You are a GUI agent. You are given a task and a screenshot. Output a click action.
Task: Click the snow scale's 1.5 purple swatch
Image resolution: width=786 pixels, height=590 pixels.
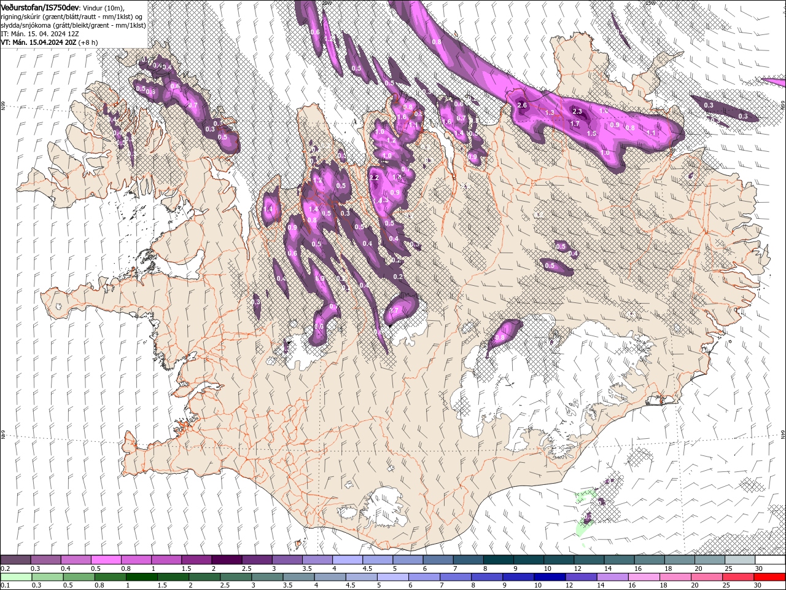click(196, 560)
